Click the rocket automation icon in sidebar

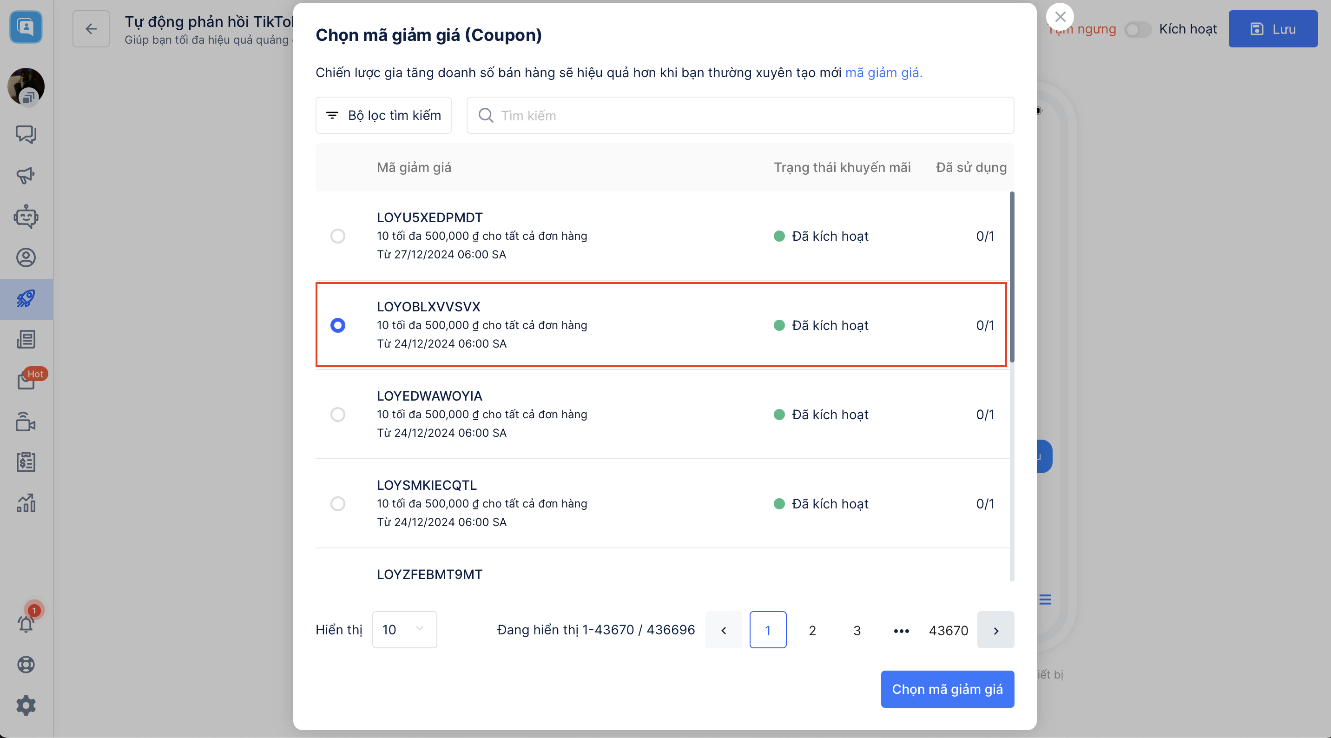pyautogui.click(x=26, y=299)
